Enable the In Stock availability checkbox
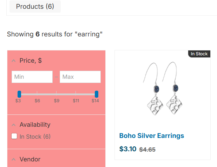Viewport: 217px width, 167px height. click(x=14, y=136)
